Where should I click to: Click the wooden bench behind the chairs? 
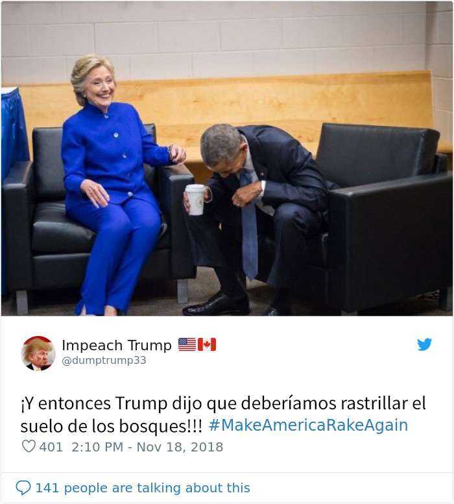pyautogui.click(x=273, y=106)
